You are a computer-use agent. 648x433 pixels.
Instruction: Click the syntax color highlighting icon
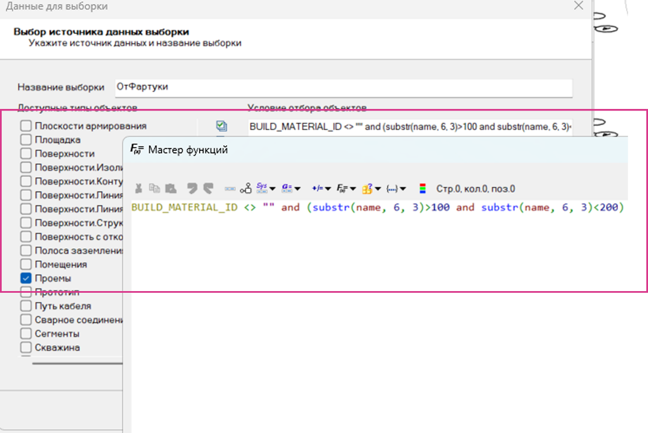pos(422,189)
